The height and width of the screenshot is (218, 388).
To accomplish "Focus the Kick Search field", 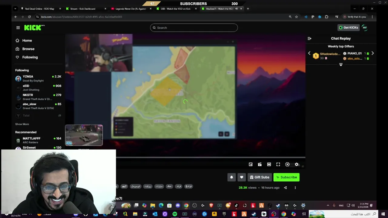I will coord(194,28).
